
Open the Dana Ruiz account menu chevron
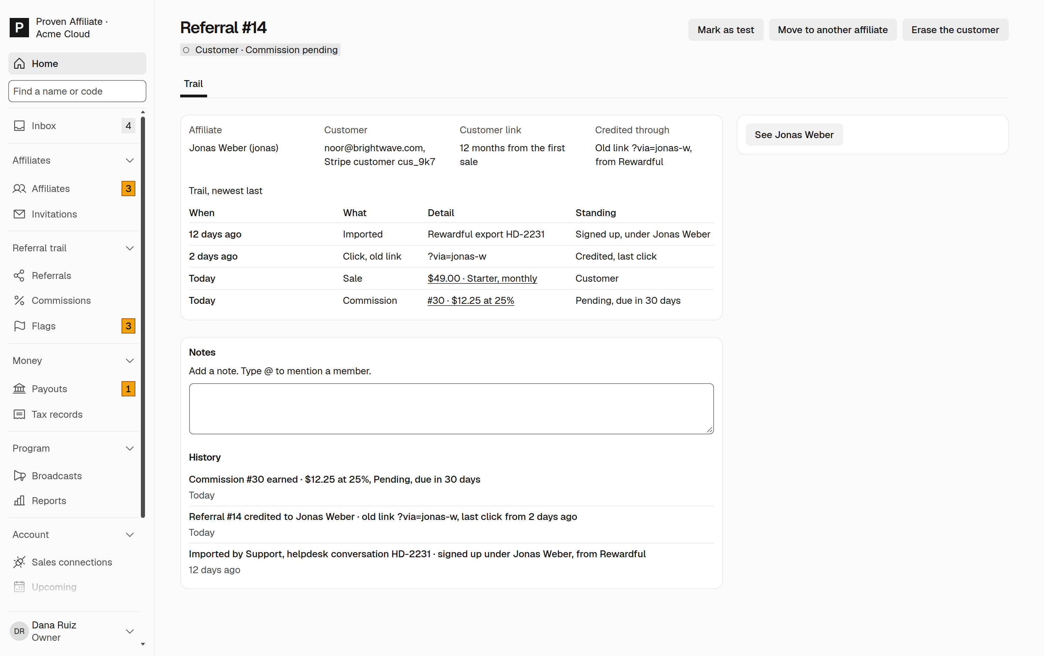point(129,631)
